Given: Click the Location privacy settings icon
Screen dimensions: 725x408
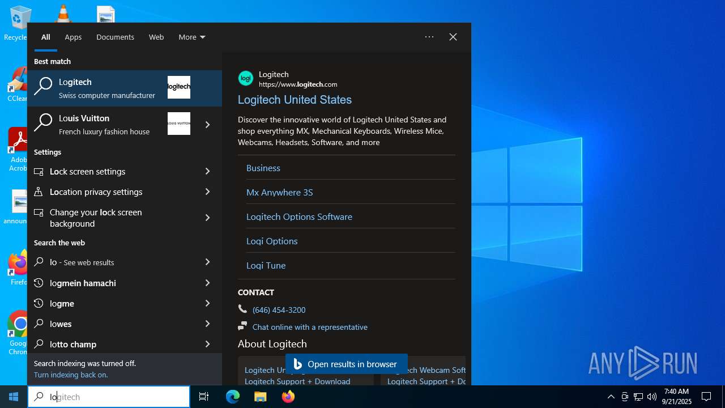Looking at the screenshot, I should point(39,192).
